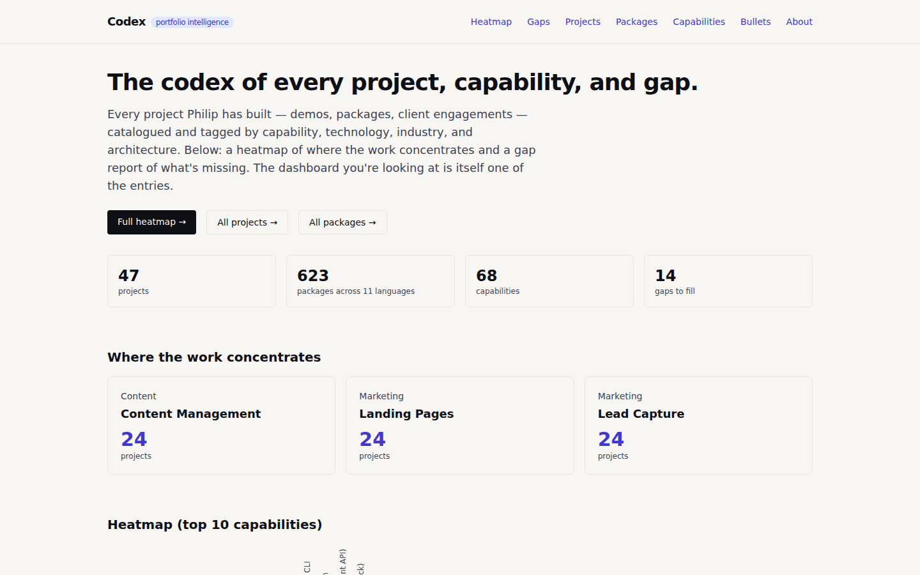Open the 14 gaps to fill card
Image resolution: width=920 pixels, height=575 pixels.
click(x=728, y=281)
